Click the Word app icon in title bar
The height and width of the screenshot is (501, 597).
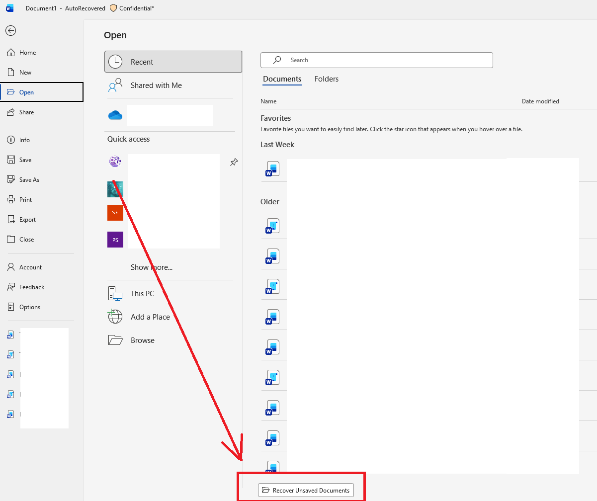(x=10, y=8)
